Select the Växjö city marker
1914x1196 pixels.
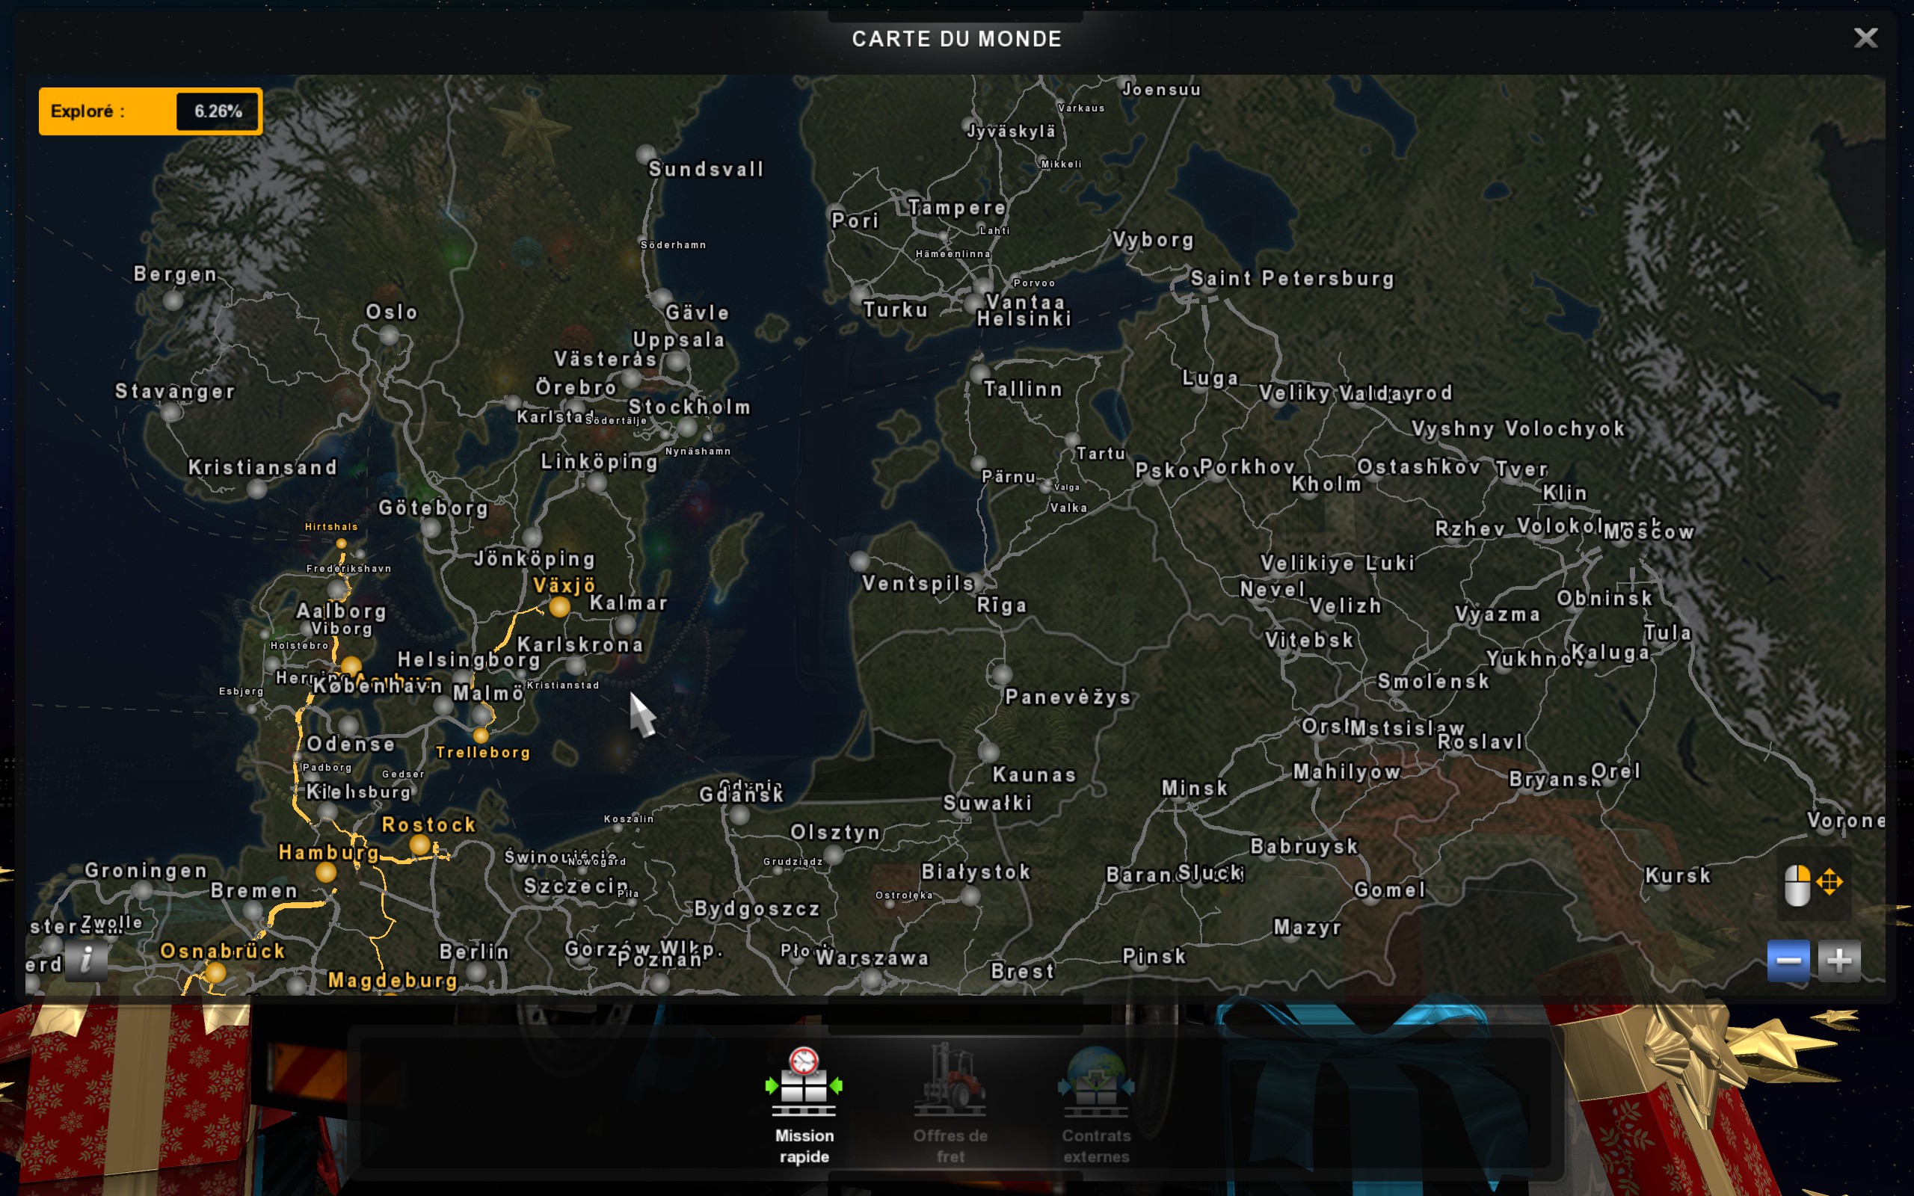559,607
